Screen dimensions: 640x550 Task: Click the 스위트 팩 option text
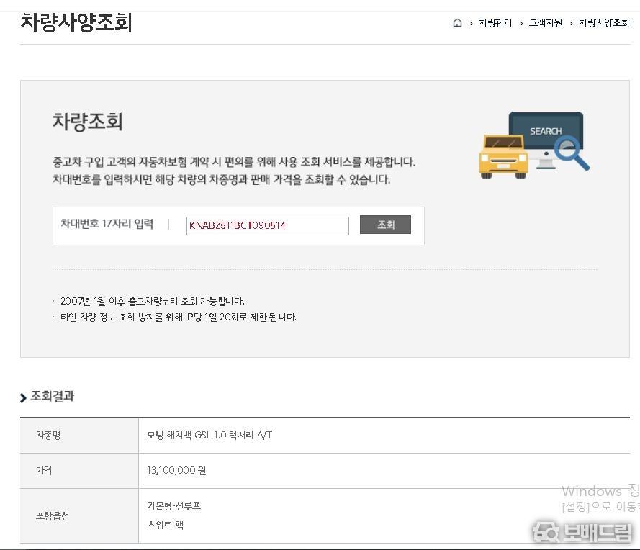166,526
